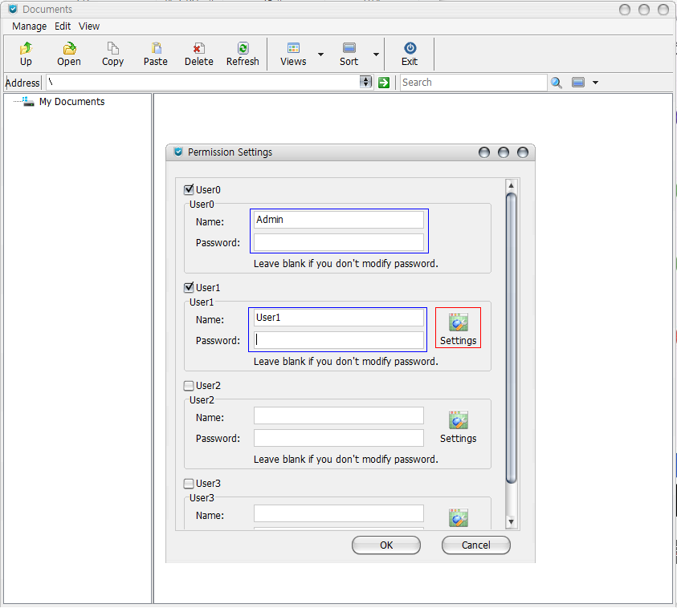Click the User2 Name field

(339, 415)
